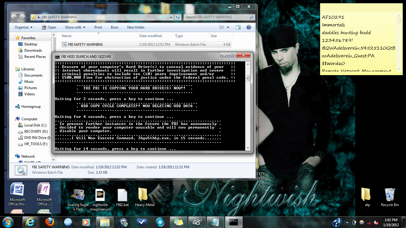
Task: Open the HP taskbar icon
Action: tap(123, 222)
